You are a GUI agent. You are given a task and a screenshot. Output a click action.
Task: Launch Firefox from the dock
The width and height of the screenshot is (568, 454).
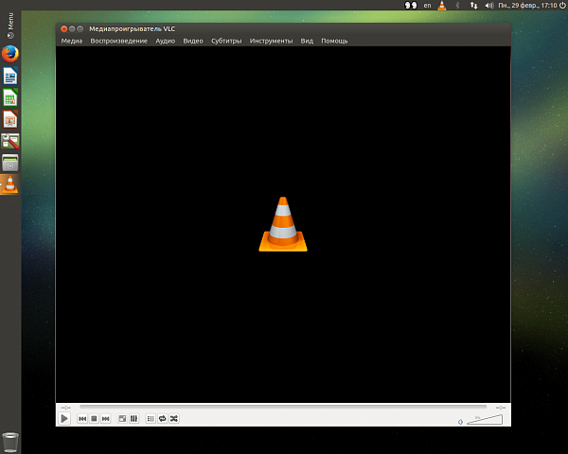10,54
